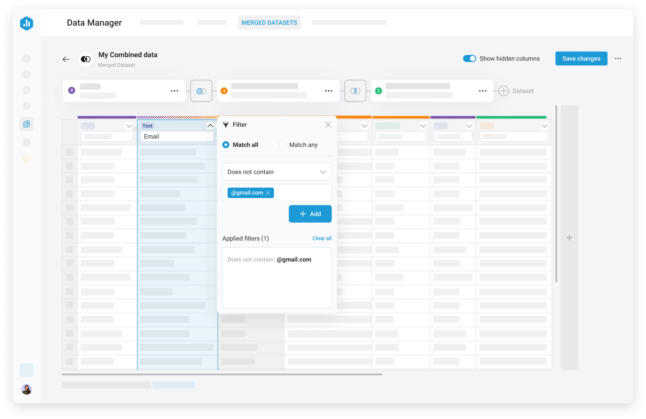
Task: Select the Match all radio button
Action: pos(226,145)
